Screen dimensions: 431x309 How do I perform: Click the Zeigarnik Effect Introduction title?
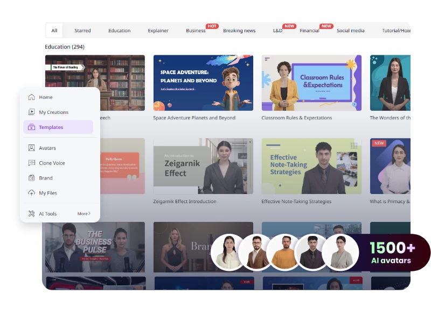[184, 201]
